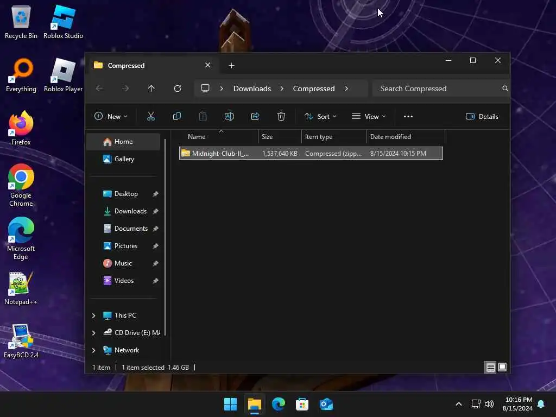556x417 pixels.
Task: Click chevron between Downloads and Compressed
Action: tap(282, 89)
